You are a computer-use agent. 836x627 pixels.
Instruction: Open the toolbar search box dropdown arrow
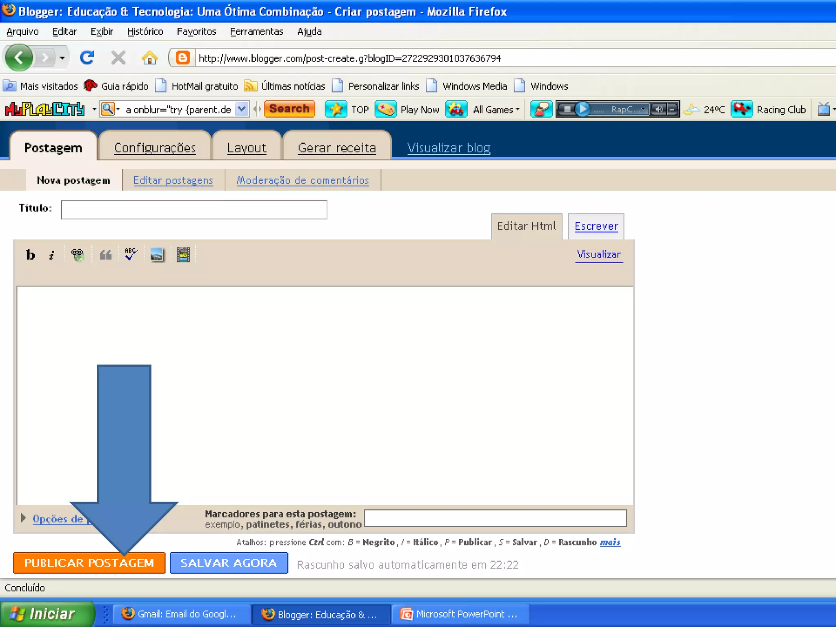pos(242,109)
